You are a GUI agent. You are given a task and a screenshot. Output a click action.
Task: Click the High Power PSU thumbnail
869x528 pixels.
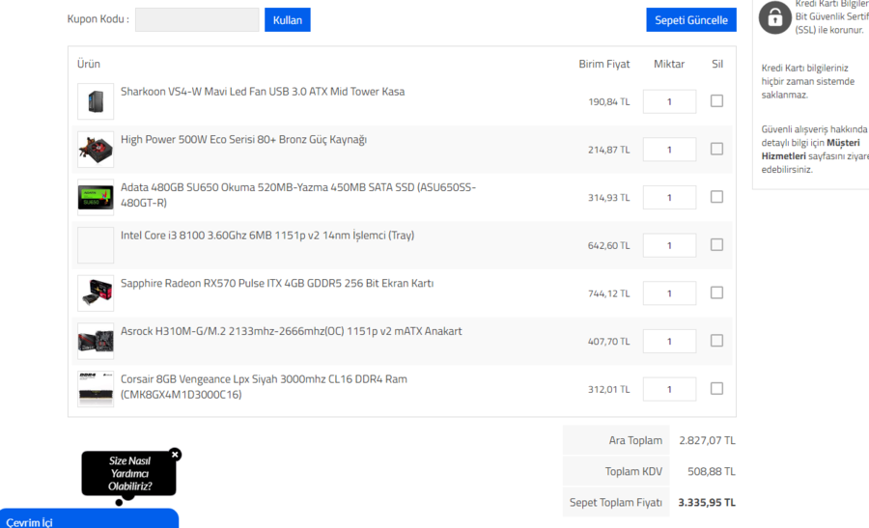(96, 150)
